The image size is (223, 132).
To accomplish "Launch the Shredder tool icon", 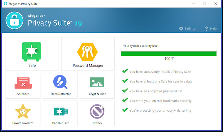I will [23, 83].
